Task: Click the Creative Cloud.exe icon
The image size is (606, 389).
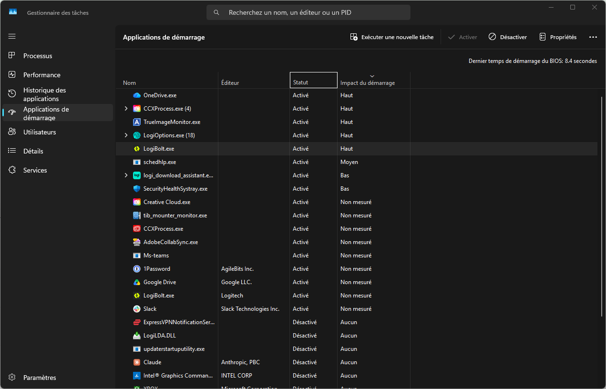Action: point(137,202)
